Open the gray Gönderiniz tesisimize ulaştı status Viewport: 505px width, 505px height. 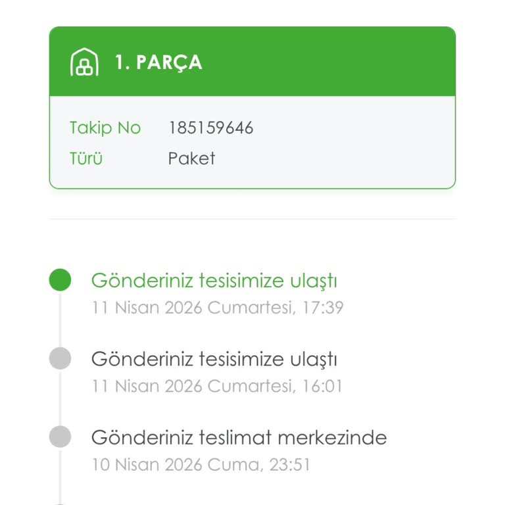pyautogui.click(x=214, y=359)
